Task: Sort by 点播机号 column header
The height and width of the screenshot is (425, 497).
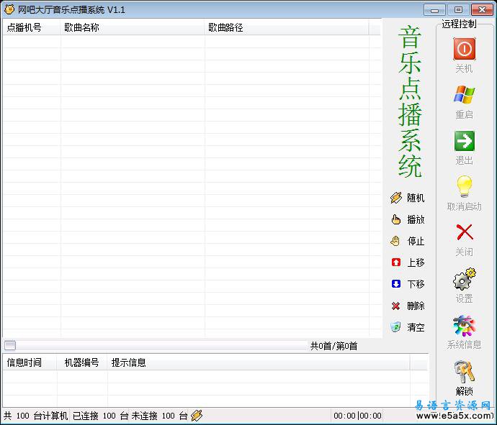Action: pos(32,27)
